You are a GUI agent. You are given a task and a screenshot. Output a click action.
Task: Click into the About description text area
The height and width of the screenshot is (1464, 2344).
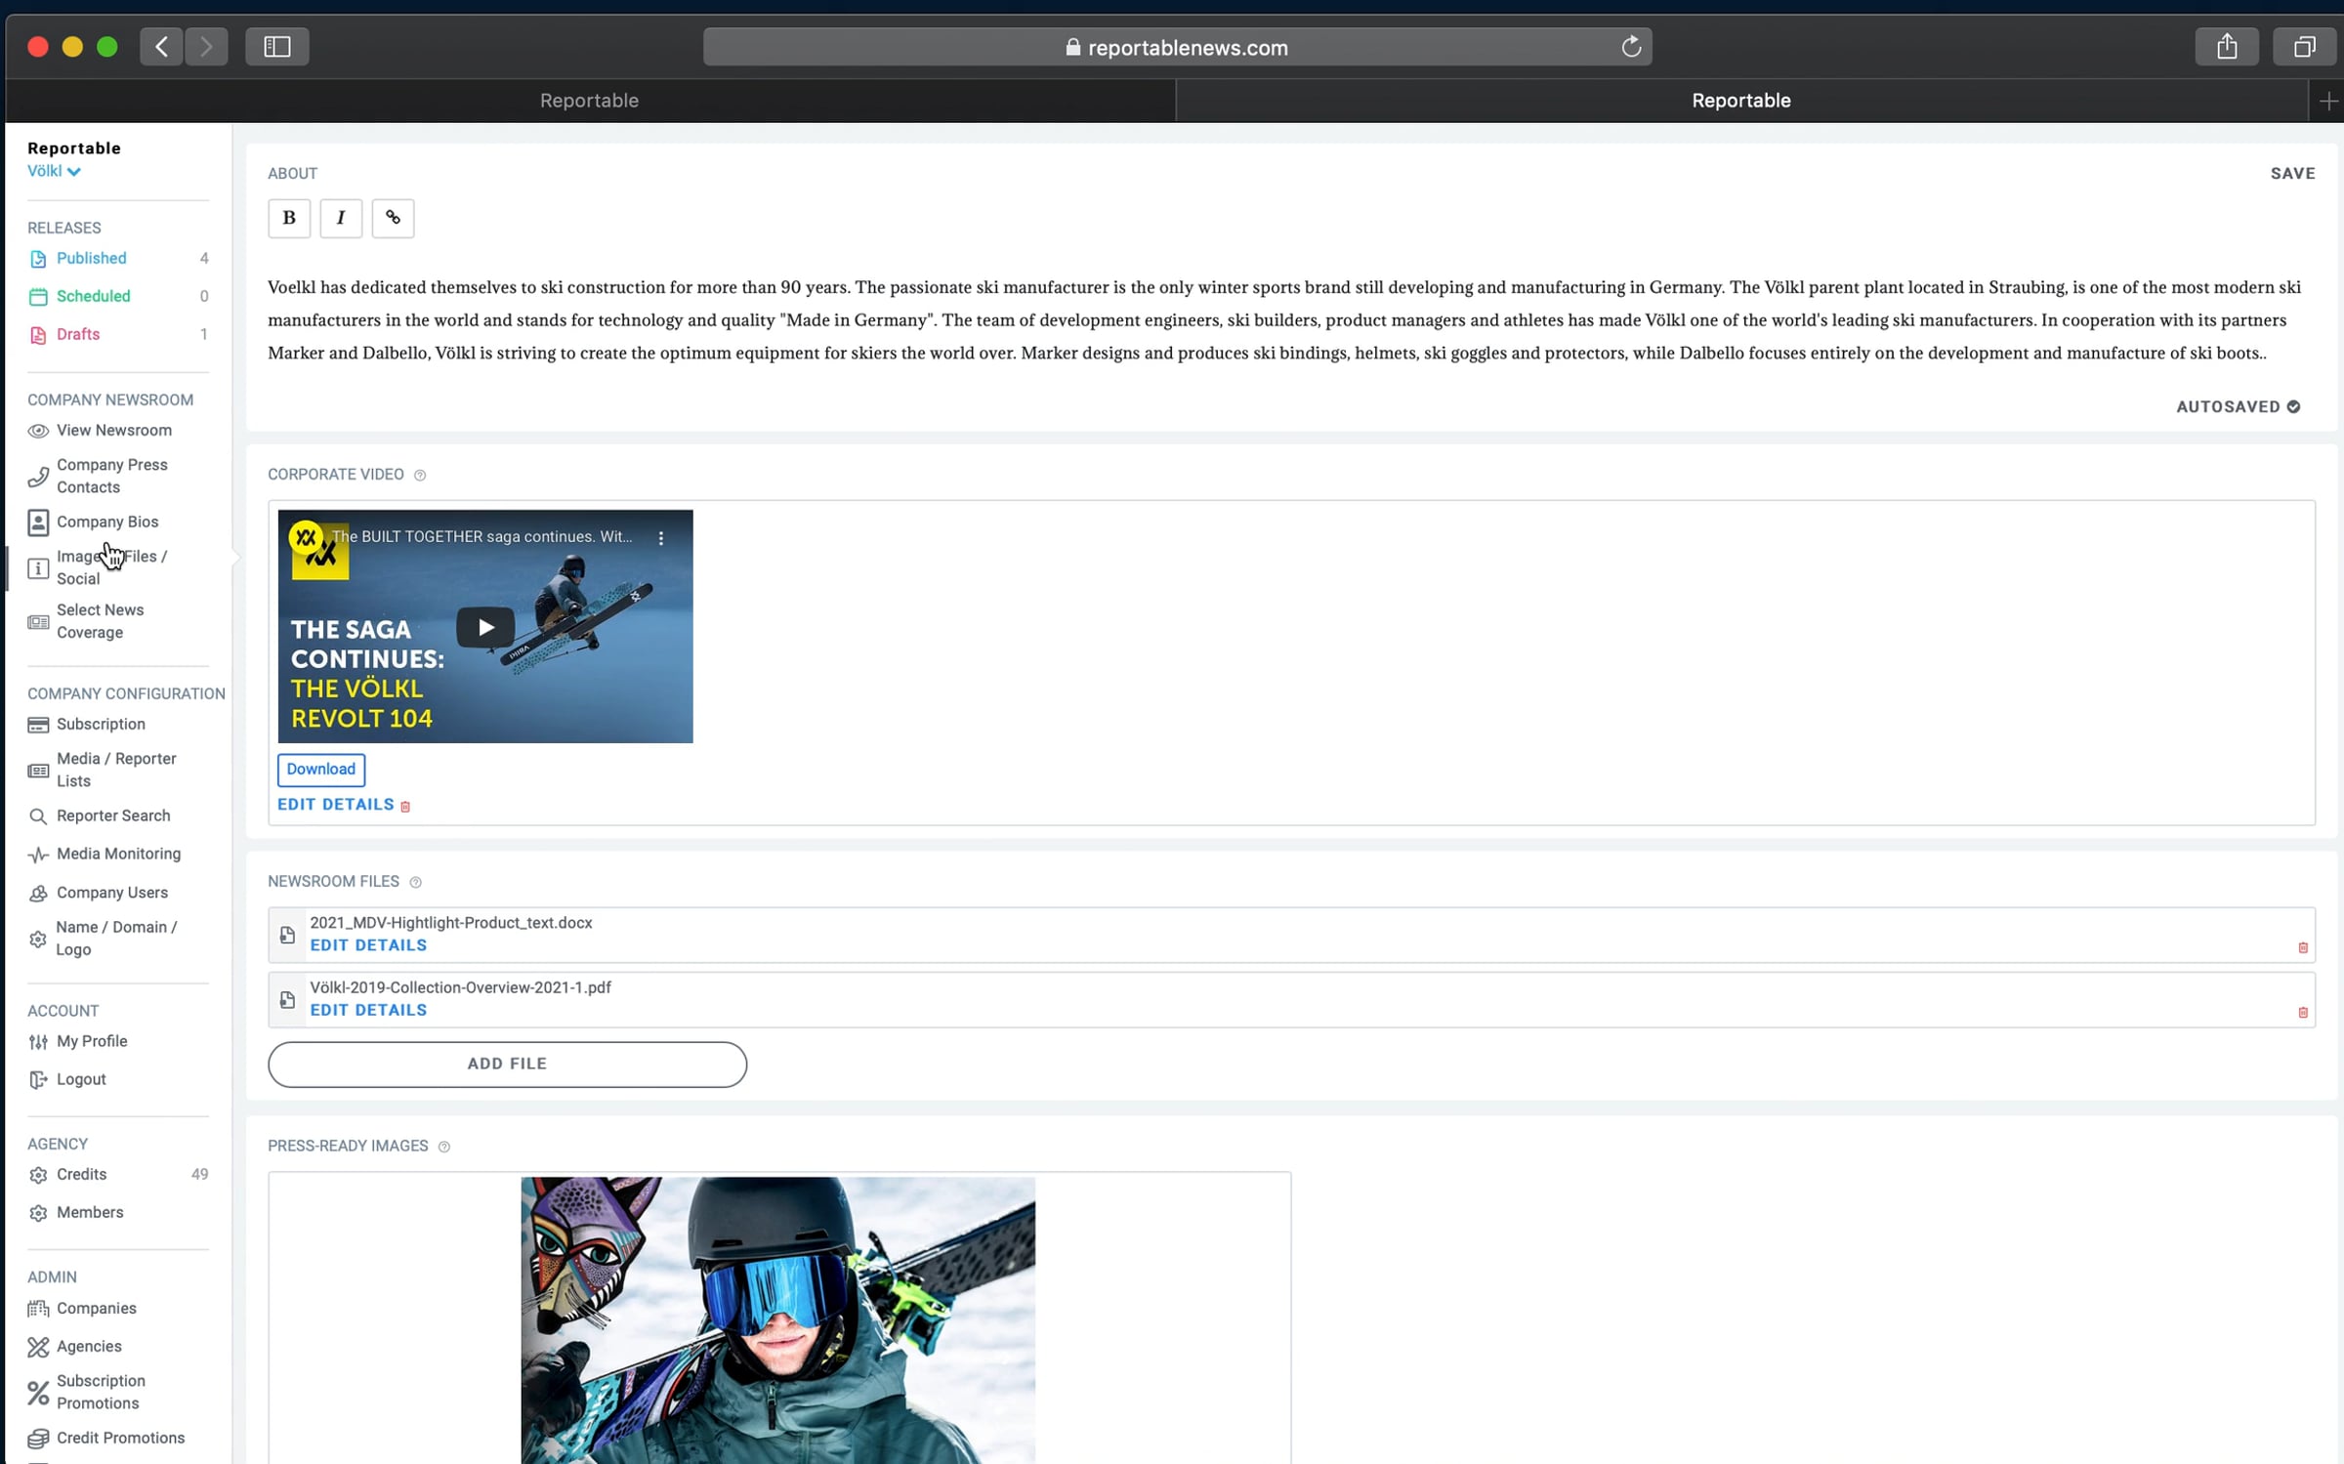coord(1283,320)
